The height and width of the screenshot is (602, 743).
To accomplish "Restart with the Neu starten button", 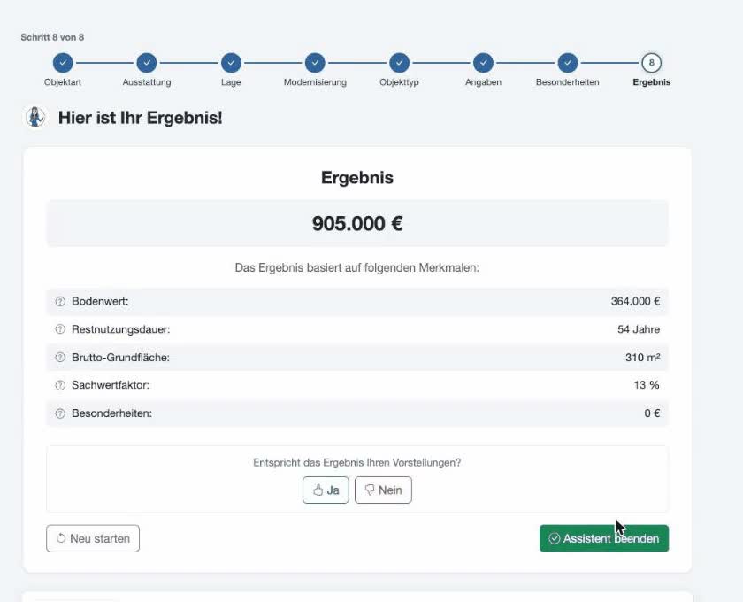I will tap(93, 538).
